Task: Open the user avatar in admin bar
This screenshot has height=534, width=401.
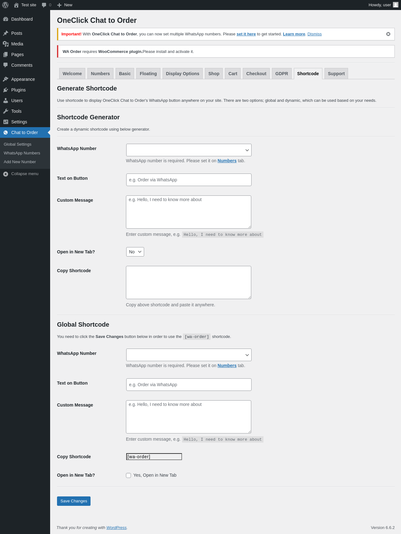Action: [x=396, y=5]
